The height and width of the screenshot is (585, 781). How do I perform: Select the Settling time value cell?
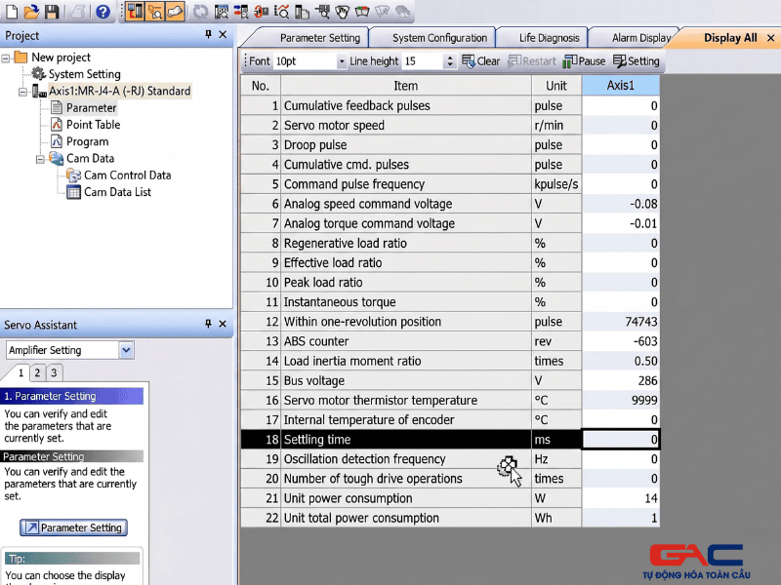[620, 440]
